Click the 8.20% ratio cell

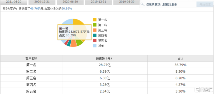[180, 78]
